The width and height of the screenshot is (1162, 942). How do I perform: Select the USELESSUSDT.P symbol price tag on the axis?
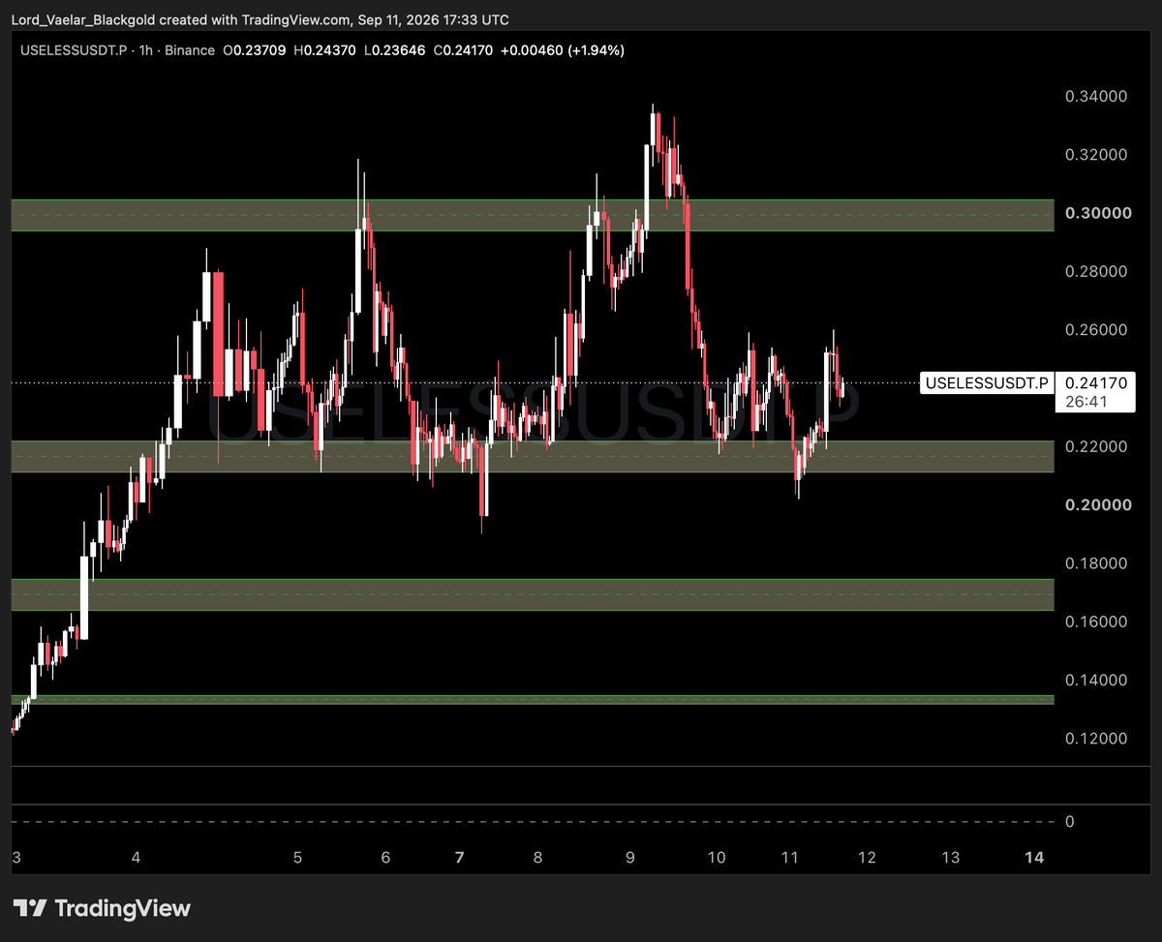(987, 383)
